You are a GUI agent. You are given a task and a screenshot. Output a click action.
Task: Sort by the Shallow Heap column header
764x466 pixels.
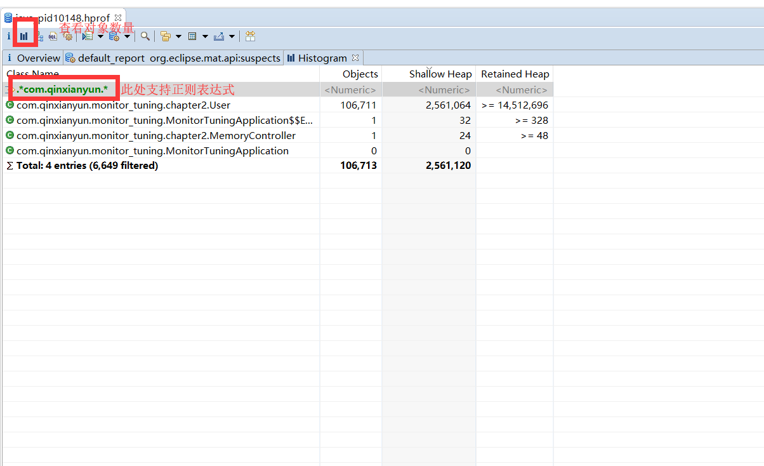(x=429, y=74)
